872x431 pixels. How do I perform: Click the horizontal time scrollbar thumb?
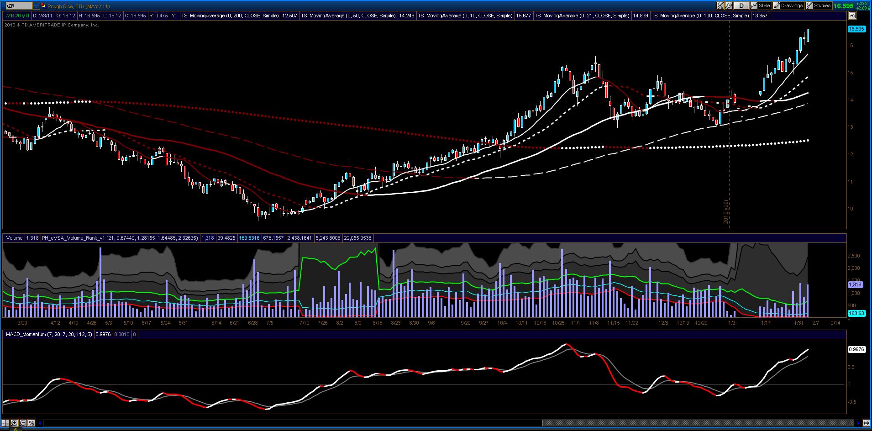pos(698,423)
